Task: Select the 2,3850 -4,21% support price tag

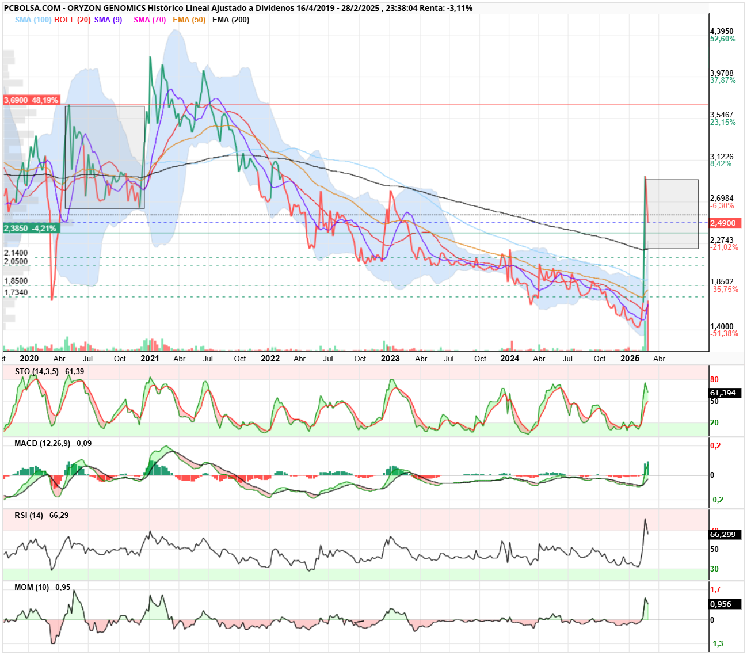Action: tap(31, 228)
